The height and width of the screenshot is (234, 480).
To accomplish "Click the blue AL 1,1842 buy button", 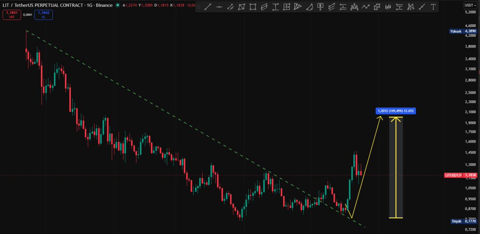I will coord(43,15).
